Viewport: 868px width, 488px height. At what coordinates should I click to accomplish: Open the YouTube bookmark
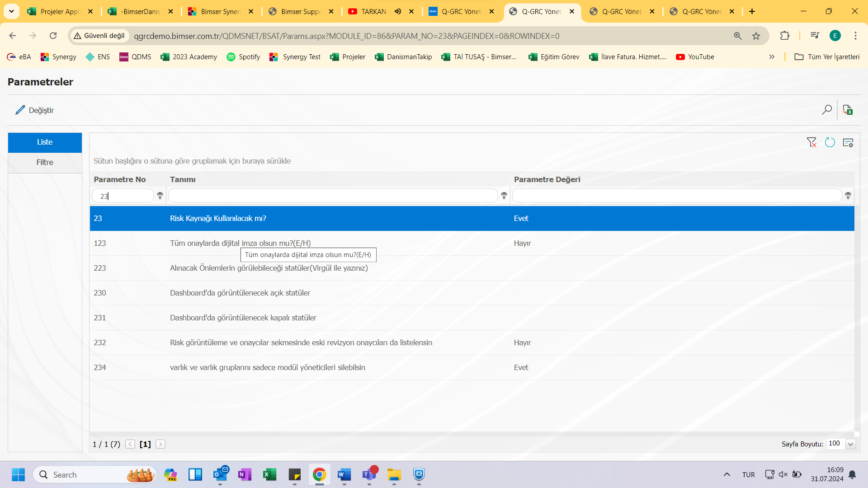pyautogui.click(x=695, y=57)
